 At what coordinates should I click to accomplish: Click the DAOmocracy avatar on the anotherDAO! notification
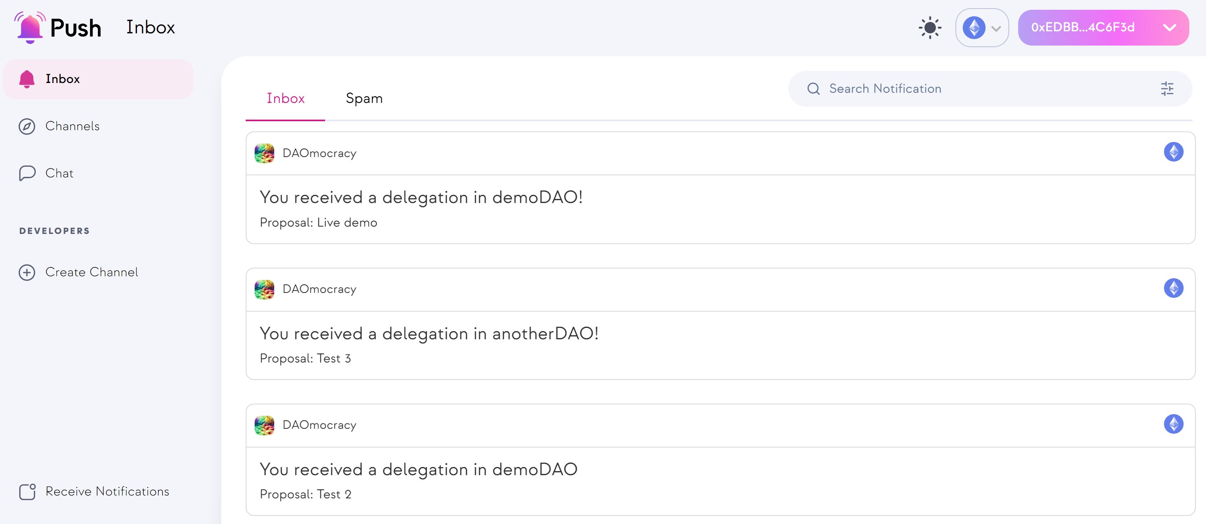coord(264,289)
